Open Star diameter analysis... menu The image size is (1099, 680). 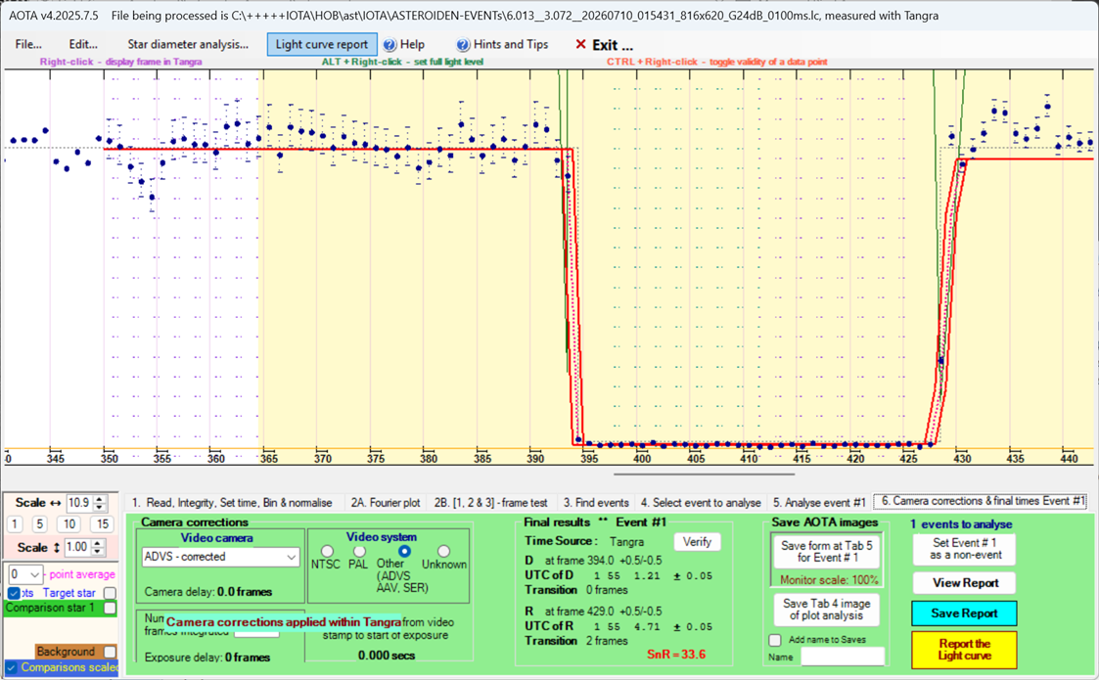188,44
